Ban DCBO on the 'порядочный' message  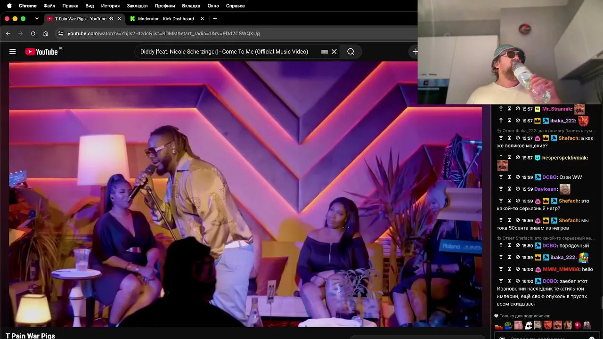(518, 246)
